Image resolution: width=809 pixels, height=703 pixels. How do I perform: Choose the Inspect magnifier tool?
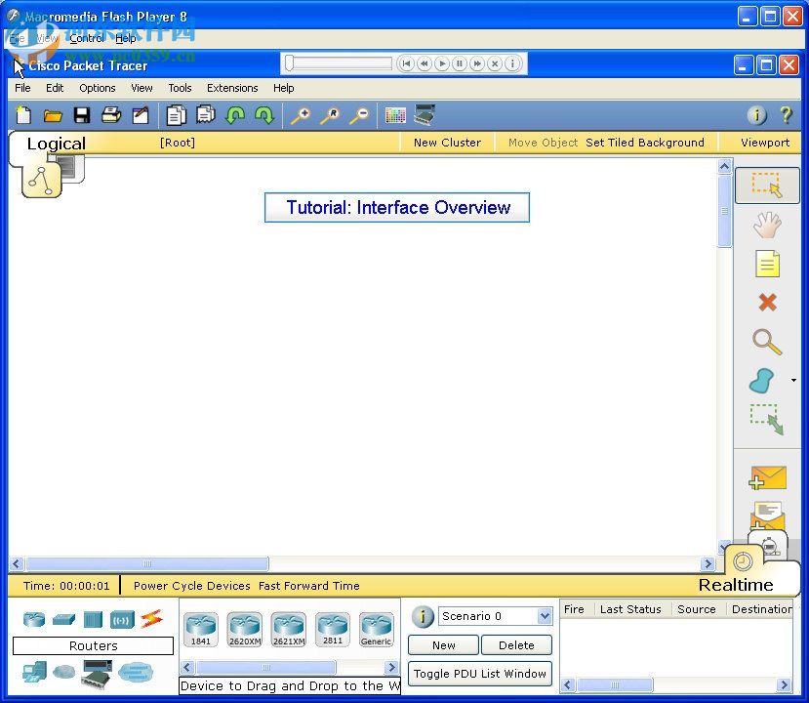[x=767, y=342]
